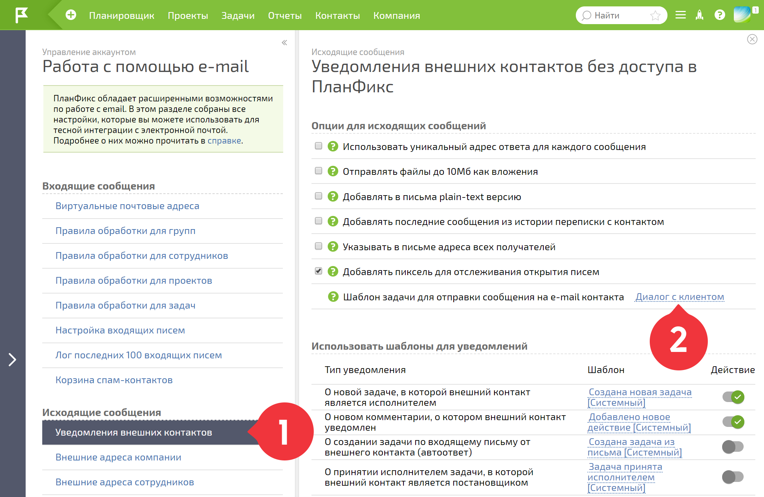Open the Компания menu
This screenshot has width=764, height=497.
[x=397, y=15]
